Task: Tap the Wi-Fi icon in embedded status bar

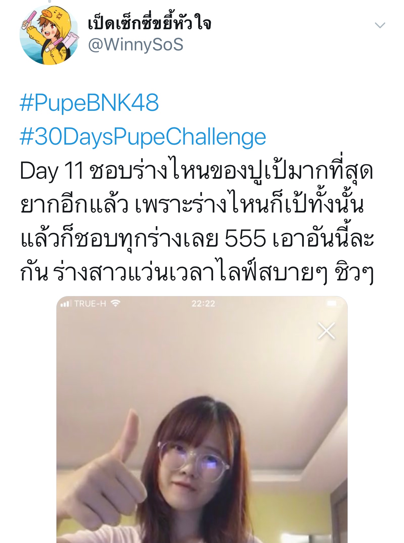Action: 115,304
